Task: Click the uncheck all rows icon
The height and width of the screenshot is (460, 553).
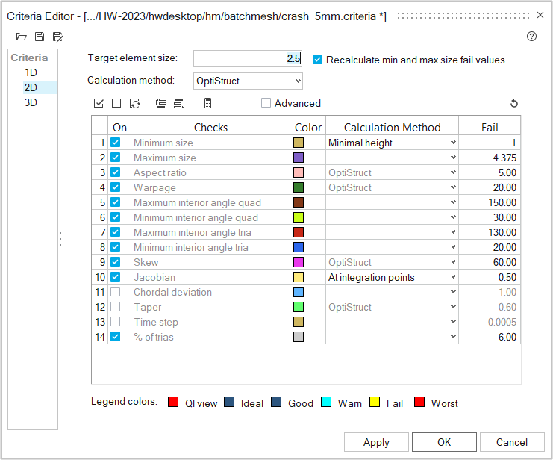Action: pyautogui.click(x=116, y=103)
